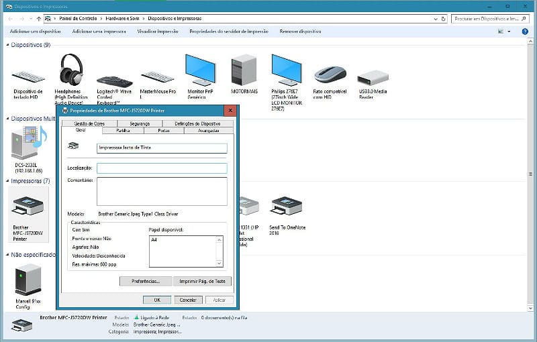Click Remover dispositivo

[x=300, y=32]
